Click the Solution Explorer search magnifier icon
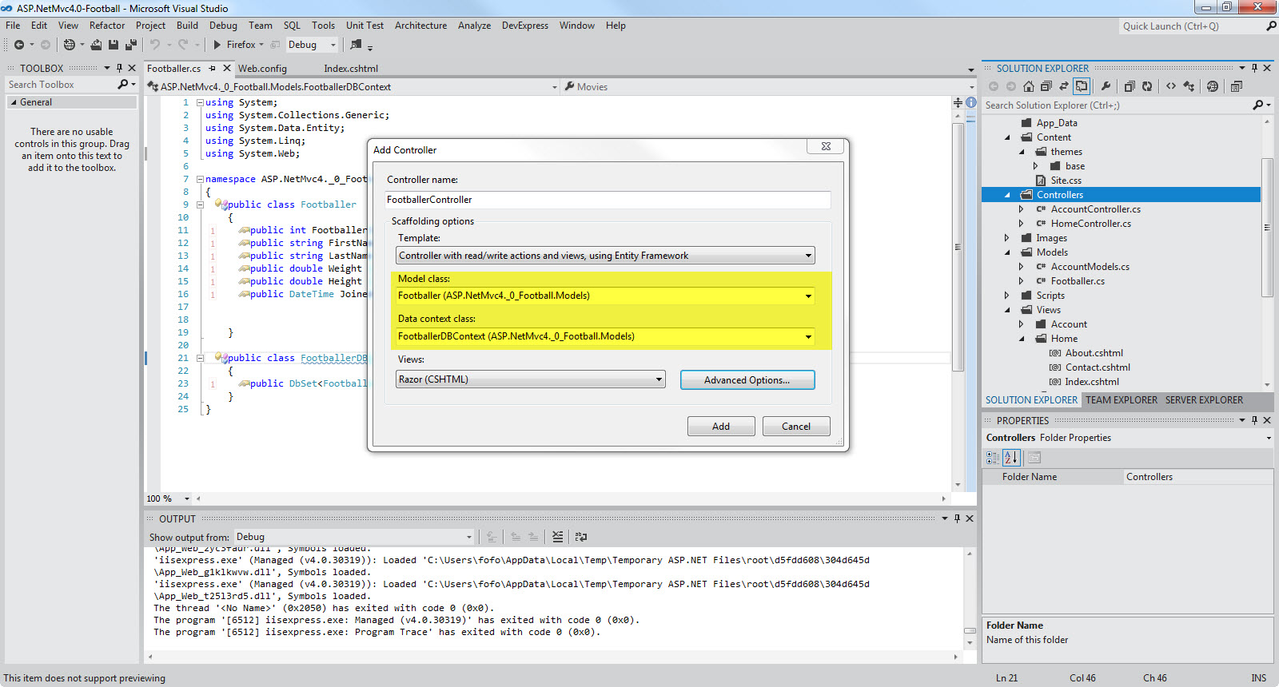1279x687 pixels. tap(1258, 105)
